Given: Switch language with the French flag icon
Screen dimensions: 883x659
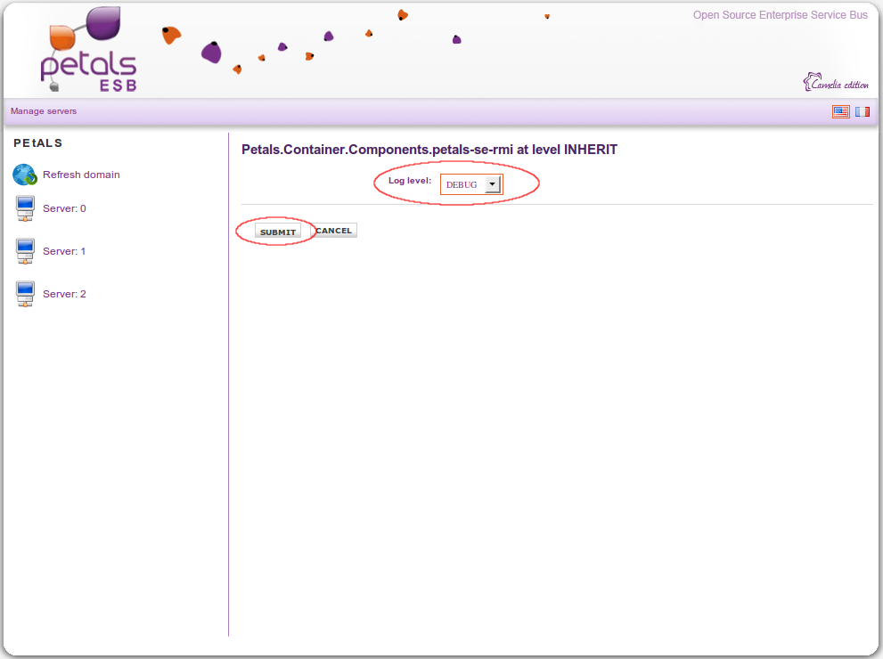Looking at the screenshot, I should click(862, 111).
